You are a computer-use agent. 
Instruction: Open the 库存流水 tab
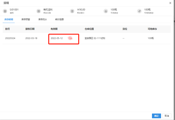pyautogui.click(x=43, y=20)
